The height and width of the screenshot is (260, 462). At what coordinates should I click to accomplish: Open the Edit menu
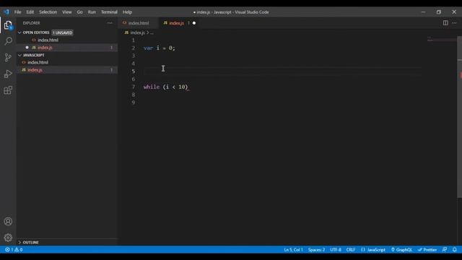pyautogui.click(x=30, y=12)
